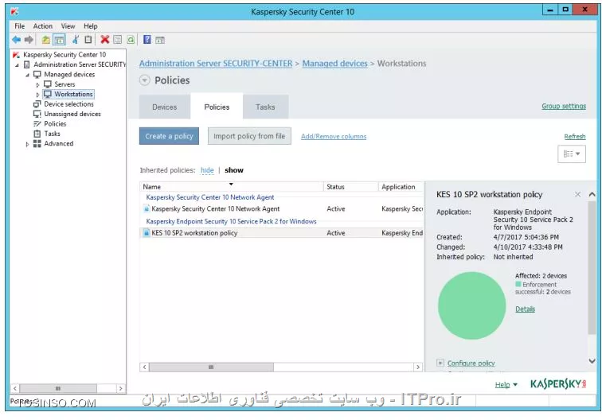The image size is (602, 420).
Task: Click the Kaspersky app icon in title bar
Action: coord(14,11)
